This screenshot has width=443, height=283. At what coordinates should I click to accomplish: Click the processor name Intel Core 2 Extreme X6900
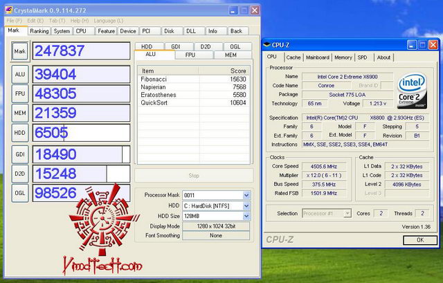(347, 77)
